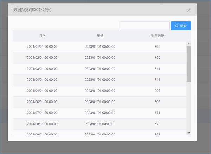Click 年份 cell in the 755 row
The width and height of the screenshot is (211, 154).
100,58
